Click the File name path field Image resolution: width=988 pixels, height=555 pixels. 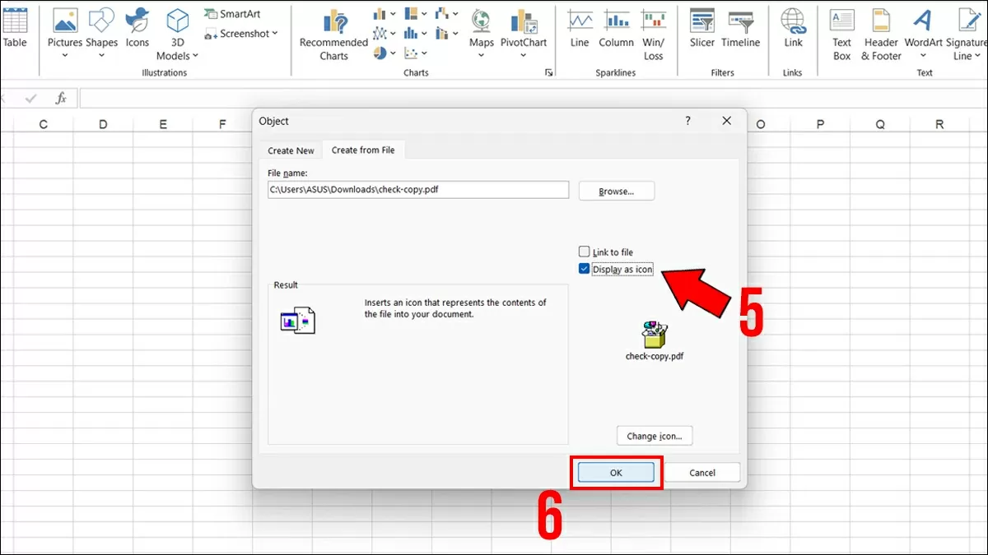pos(418,190)
